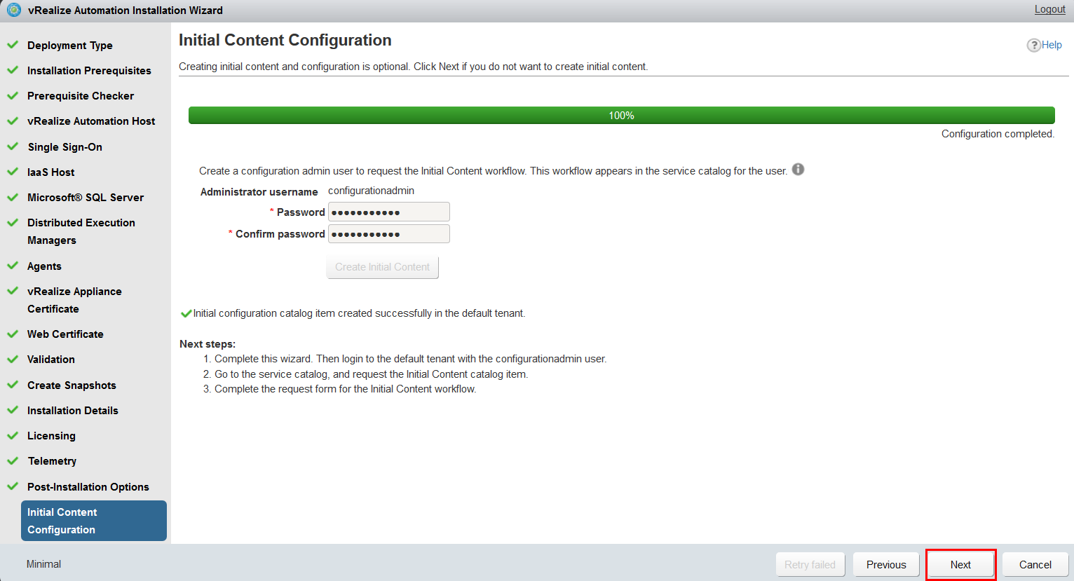Open the Prerequisite Checker step
Screen dimensions: 1074x581
[81, 95]
